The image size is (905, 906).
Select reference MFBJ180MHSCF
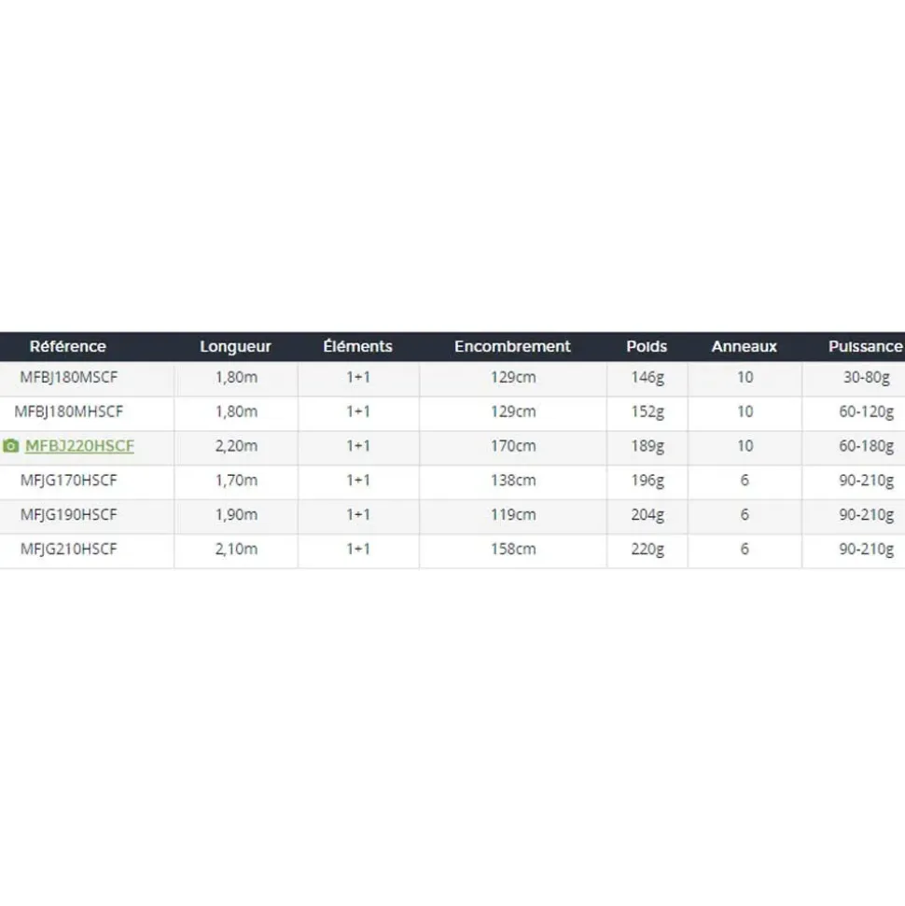click(x=69, y=411)
